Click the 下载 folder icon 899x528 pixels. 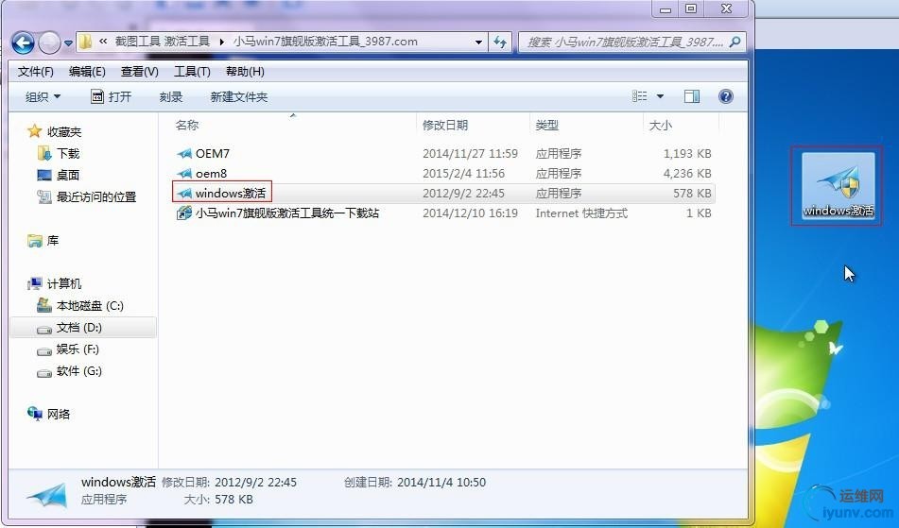(44, 153)
